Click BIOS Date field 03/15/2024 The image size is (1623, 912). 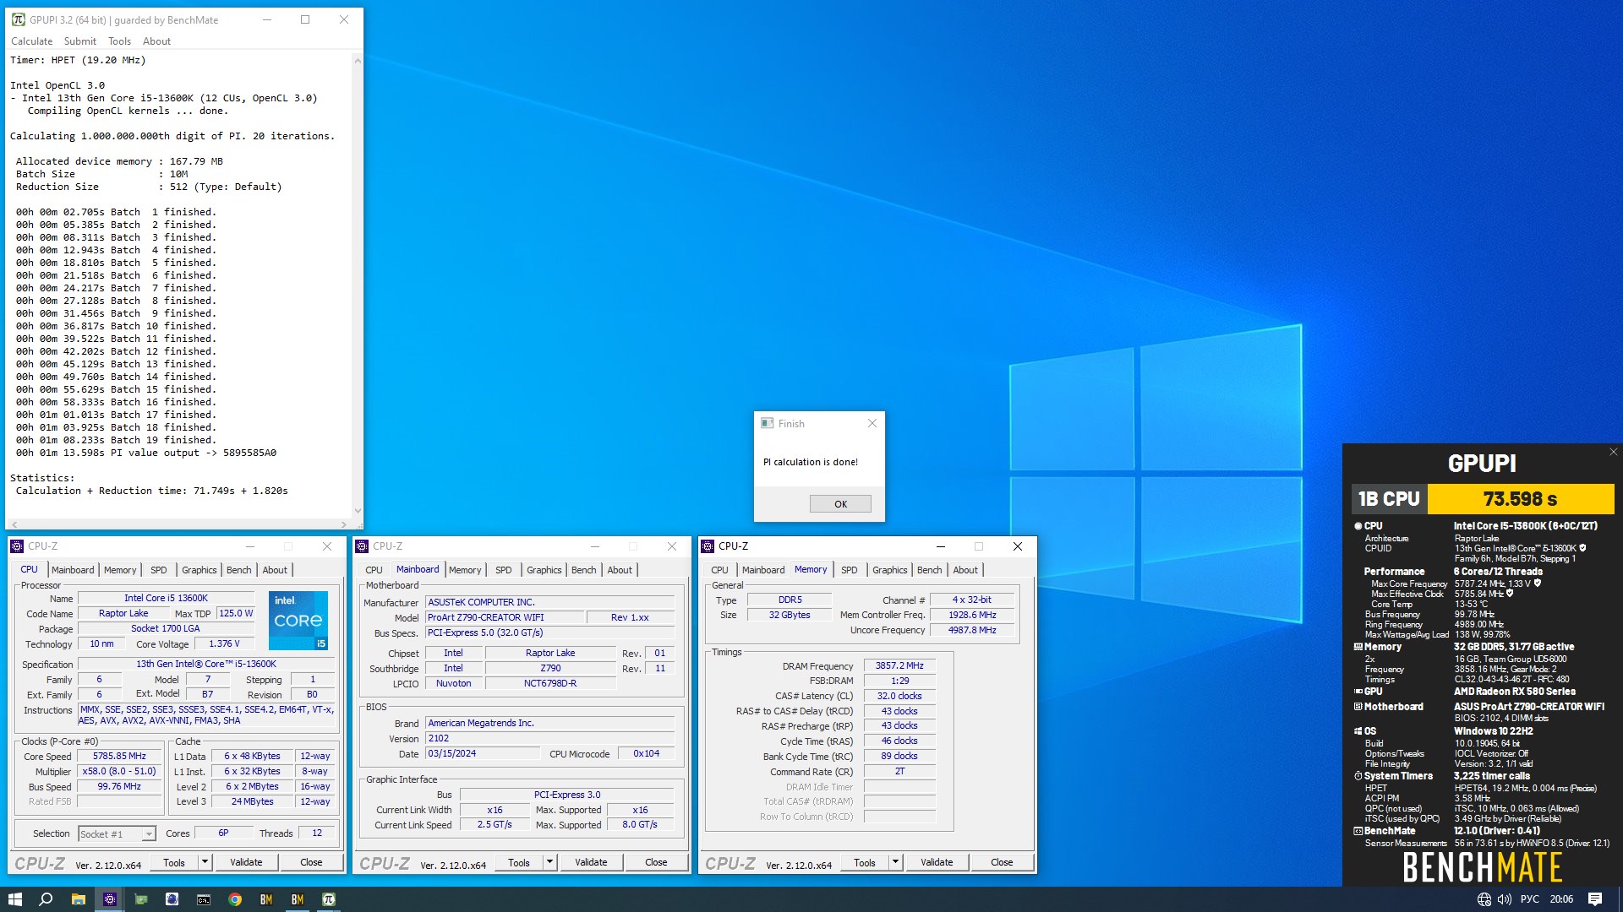pyautogui.click(x=483, y=753)
